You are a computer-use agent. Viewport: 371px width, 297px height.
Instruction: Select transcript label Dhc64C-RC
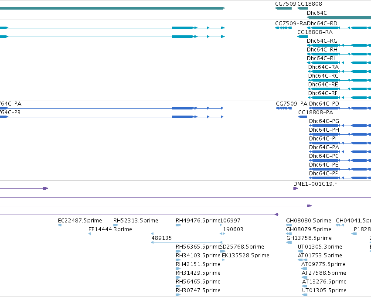point(323,76)
